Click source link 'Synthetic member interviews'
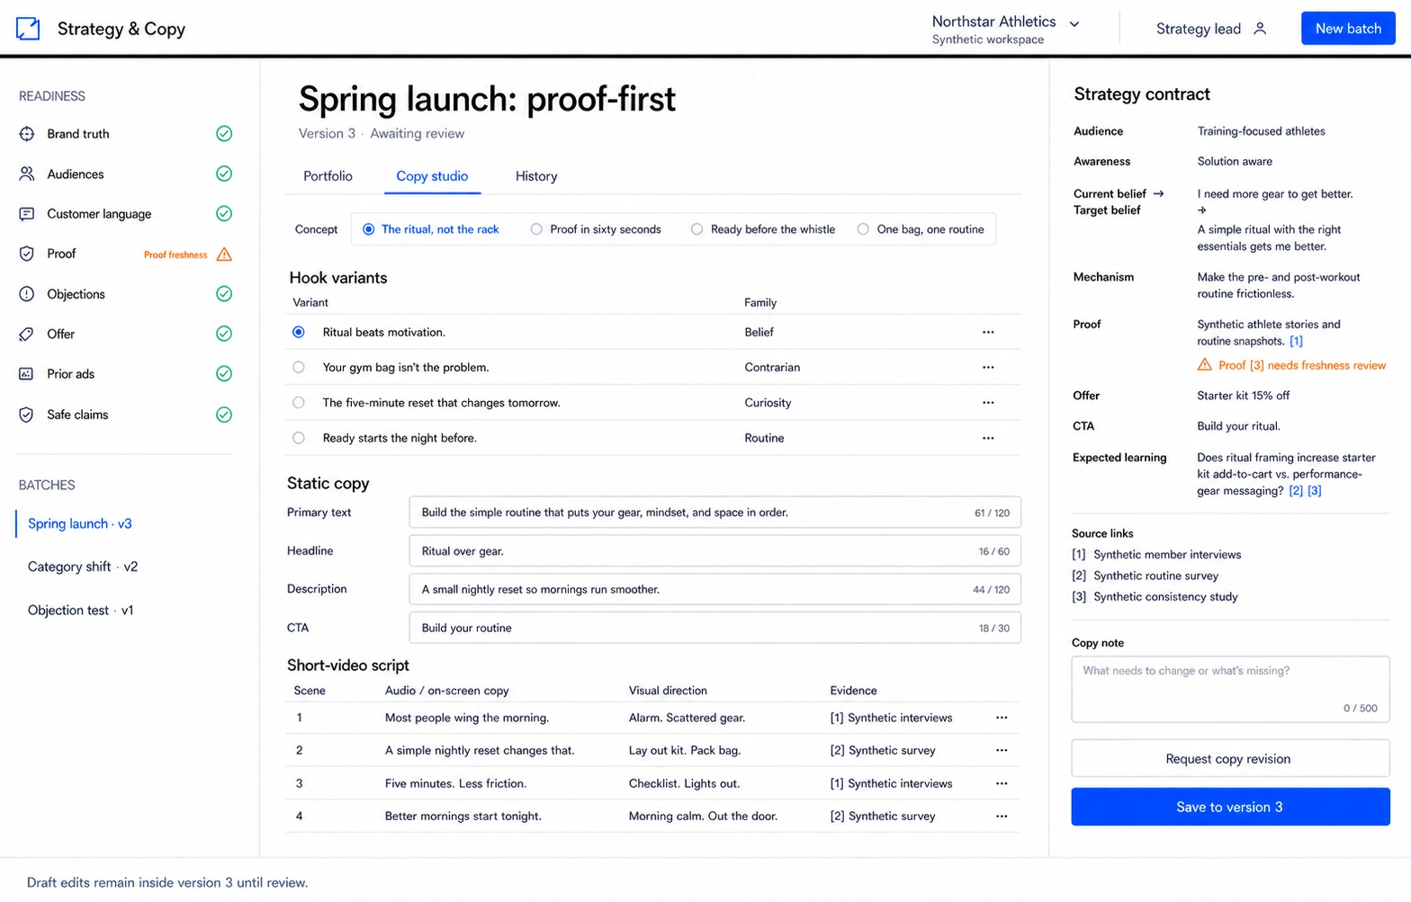 1167,555
